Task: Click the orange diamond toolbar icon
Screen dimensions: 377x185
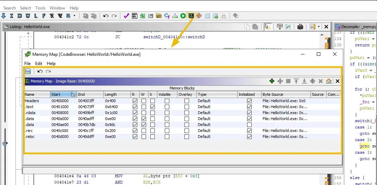Action: click(x=199, y=16)
